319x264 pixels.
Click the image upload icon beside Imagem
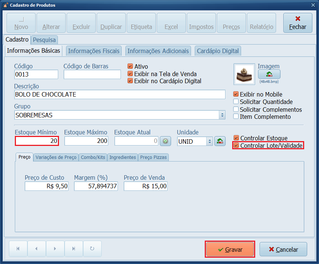[269, 74]
